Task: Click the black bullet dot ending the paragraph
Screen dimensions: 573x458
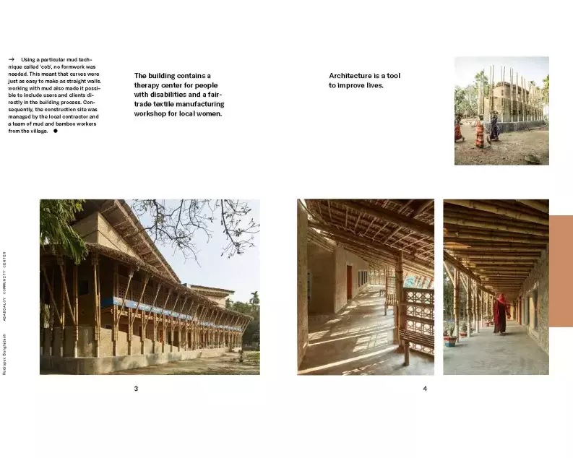Action: click(x=55, y=131)
